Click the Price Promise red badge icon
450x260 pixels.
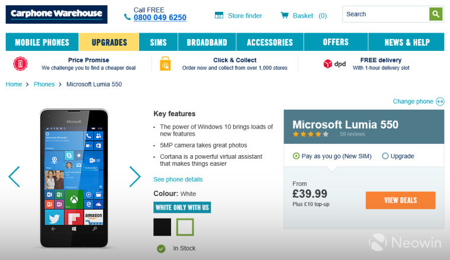coord(20,64)
